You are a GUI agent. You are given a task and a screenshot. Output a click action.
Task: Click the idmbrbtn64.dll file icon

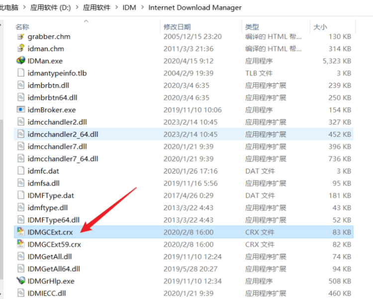(21, 98)
